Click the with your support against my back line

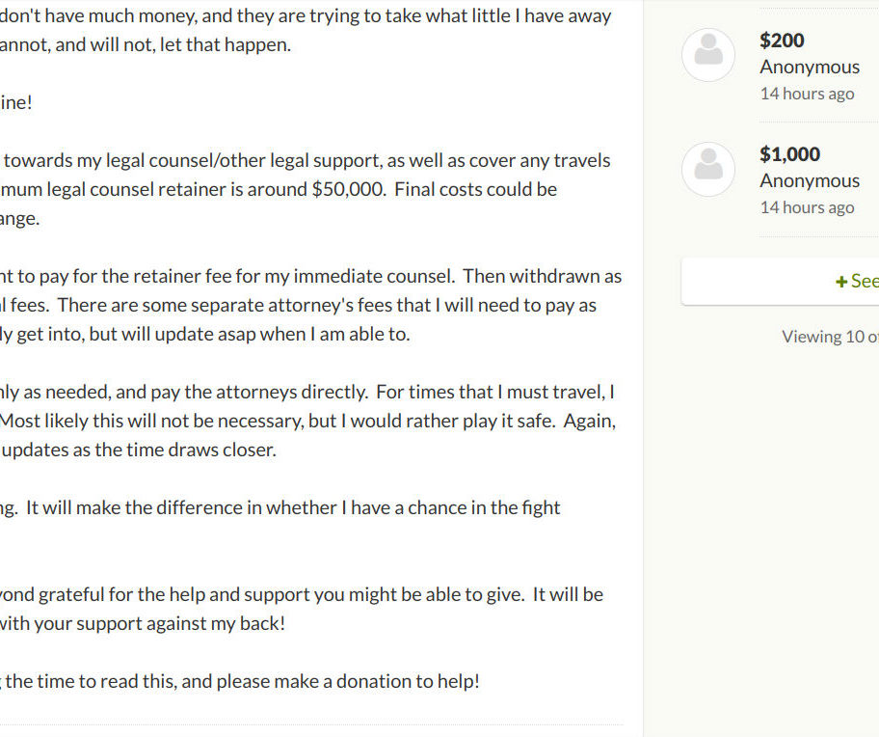[143, 624]
